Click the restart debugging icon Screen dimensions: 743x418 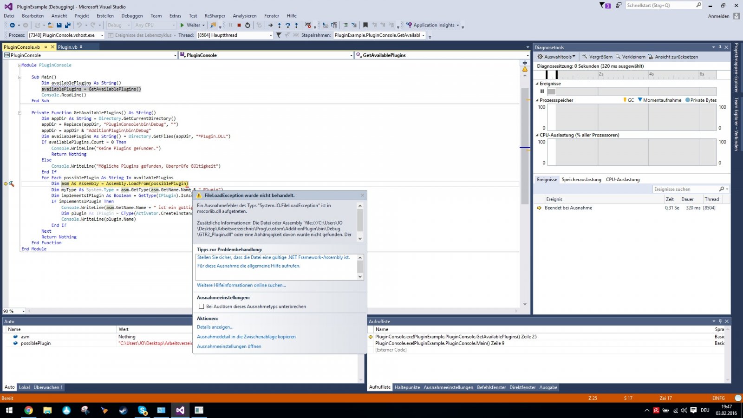(x=248, y=25)
